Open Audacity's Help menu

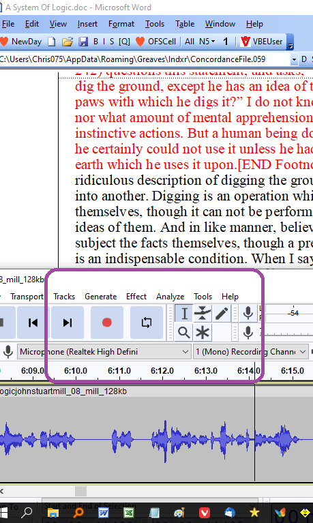pos(230,297)
